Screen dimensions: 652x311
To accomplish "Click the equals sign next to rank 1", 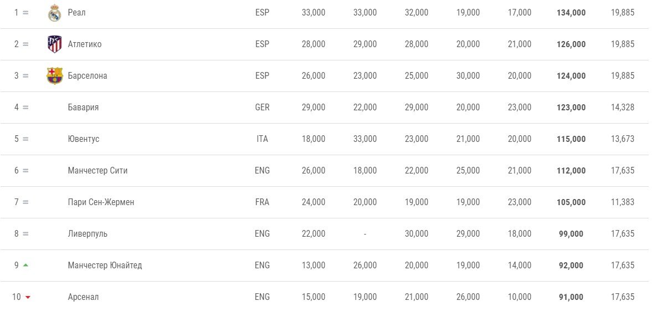I will click(26, 13).
